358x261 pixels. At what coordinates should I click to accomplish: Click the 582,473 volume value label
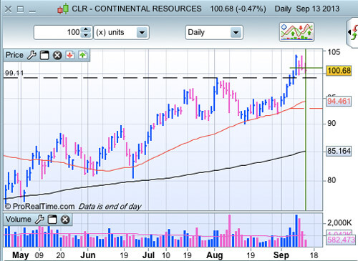tap(341, 240)
